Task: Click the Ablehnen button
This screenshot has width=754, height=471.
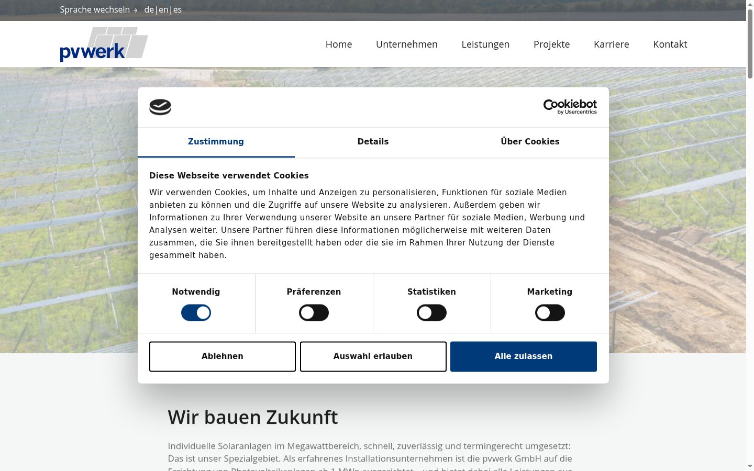Action: [x=223, y=356]
